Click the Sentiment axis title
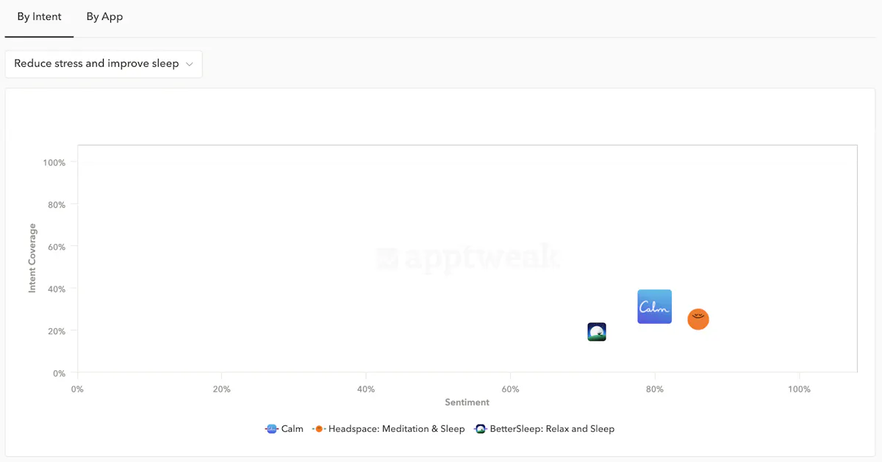882x462 pixels. click(x=467, y=403)
